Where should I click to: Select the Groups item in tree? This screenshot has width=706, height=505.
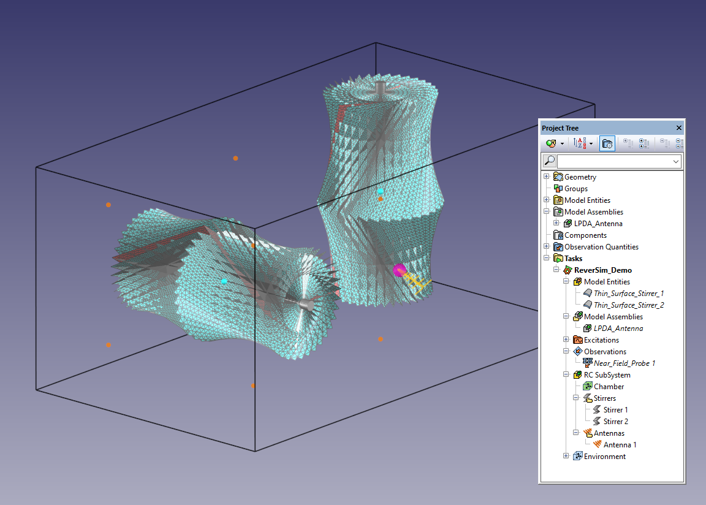(575, 189)
